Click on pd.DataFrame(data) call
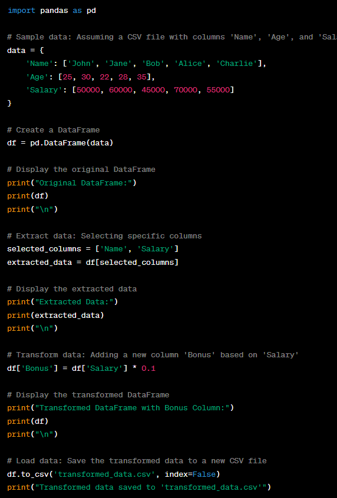 click(71, 143)
